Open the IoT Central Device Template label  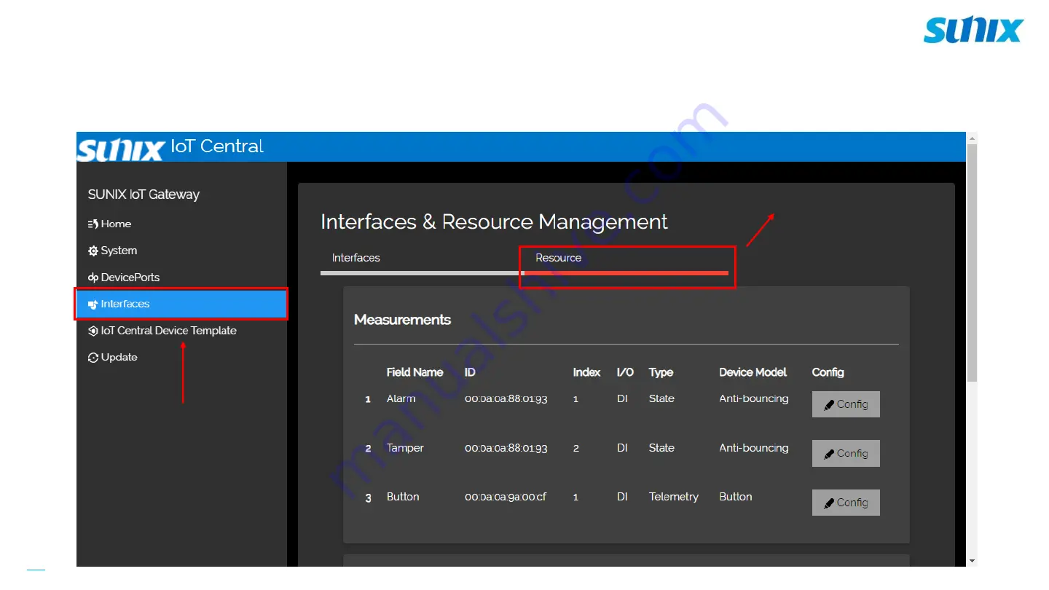[169, 331]
